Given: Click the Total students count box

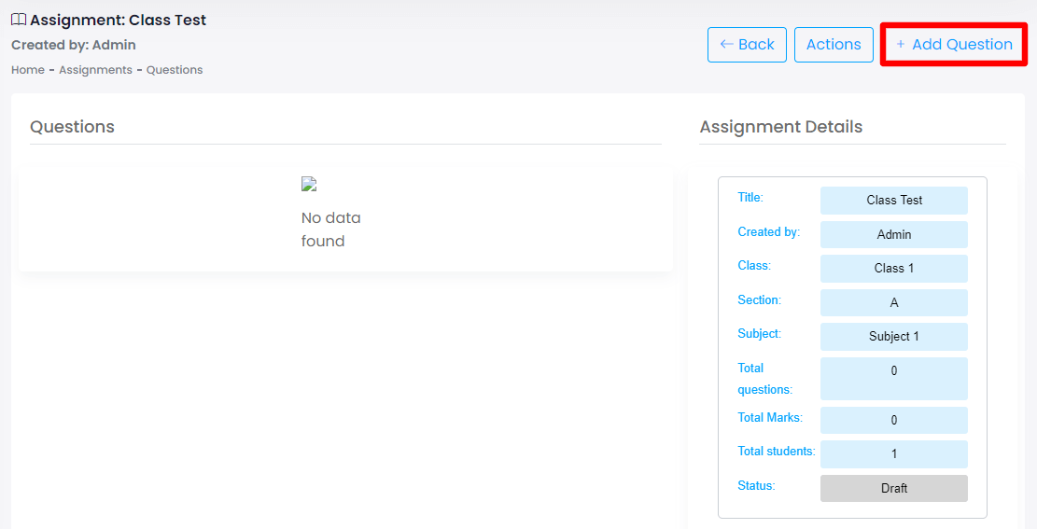Looking at the screenshot, I should pos(893,454).
